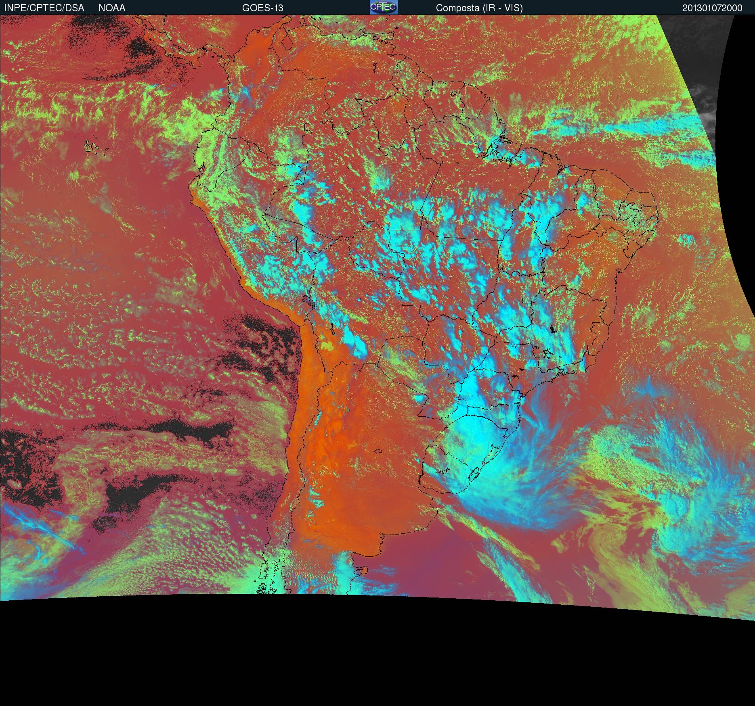
Task: Click the INPE/CPTEC/DSA label
Action: coord(44,8)
